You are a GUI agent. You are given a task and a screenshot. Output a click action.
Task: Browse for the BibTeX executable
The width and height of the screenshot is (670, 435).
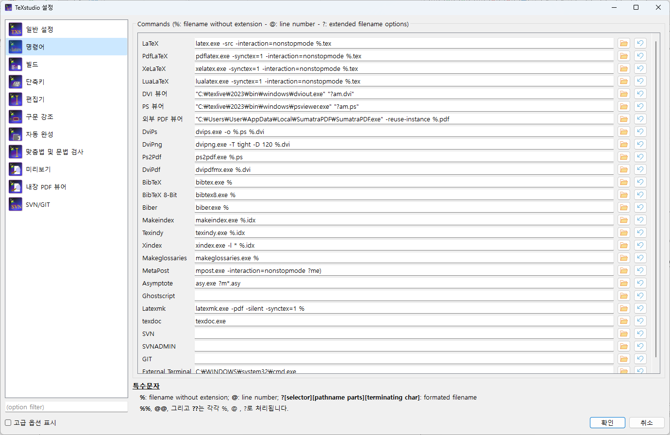coord(624,182)
